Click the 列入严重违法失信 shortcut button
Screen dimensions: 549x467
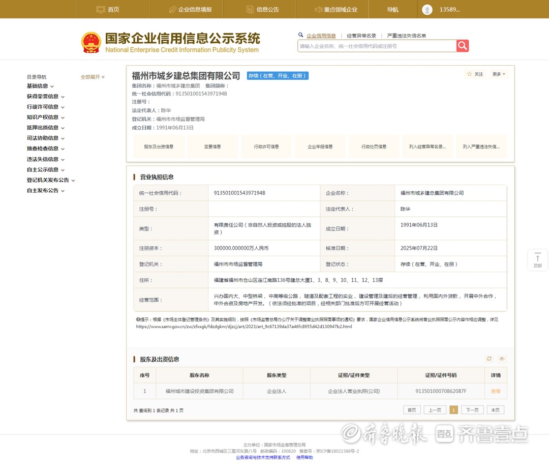point(481,147)
